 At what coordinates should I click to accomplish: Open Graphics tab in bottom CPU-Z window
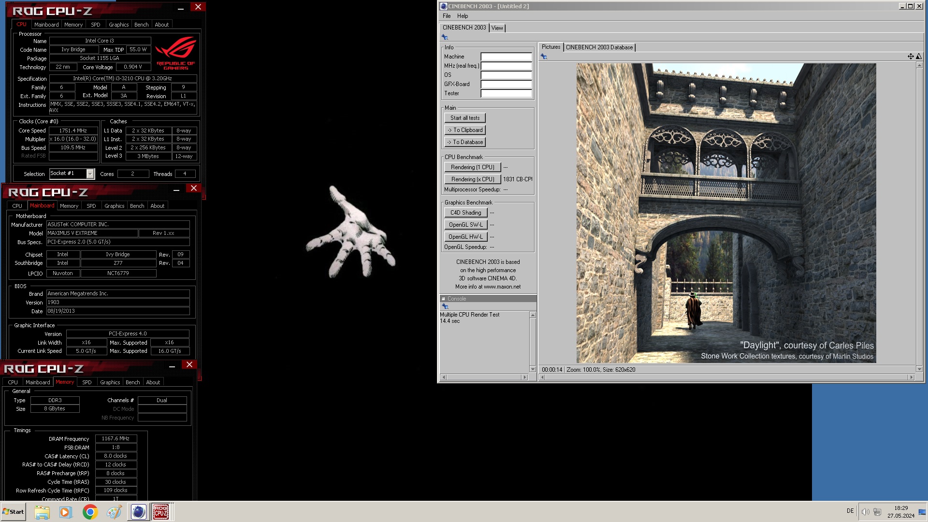(x=110, y=382)
